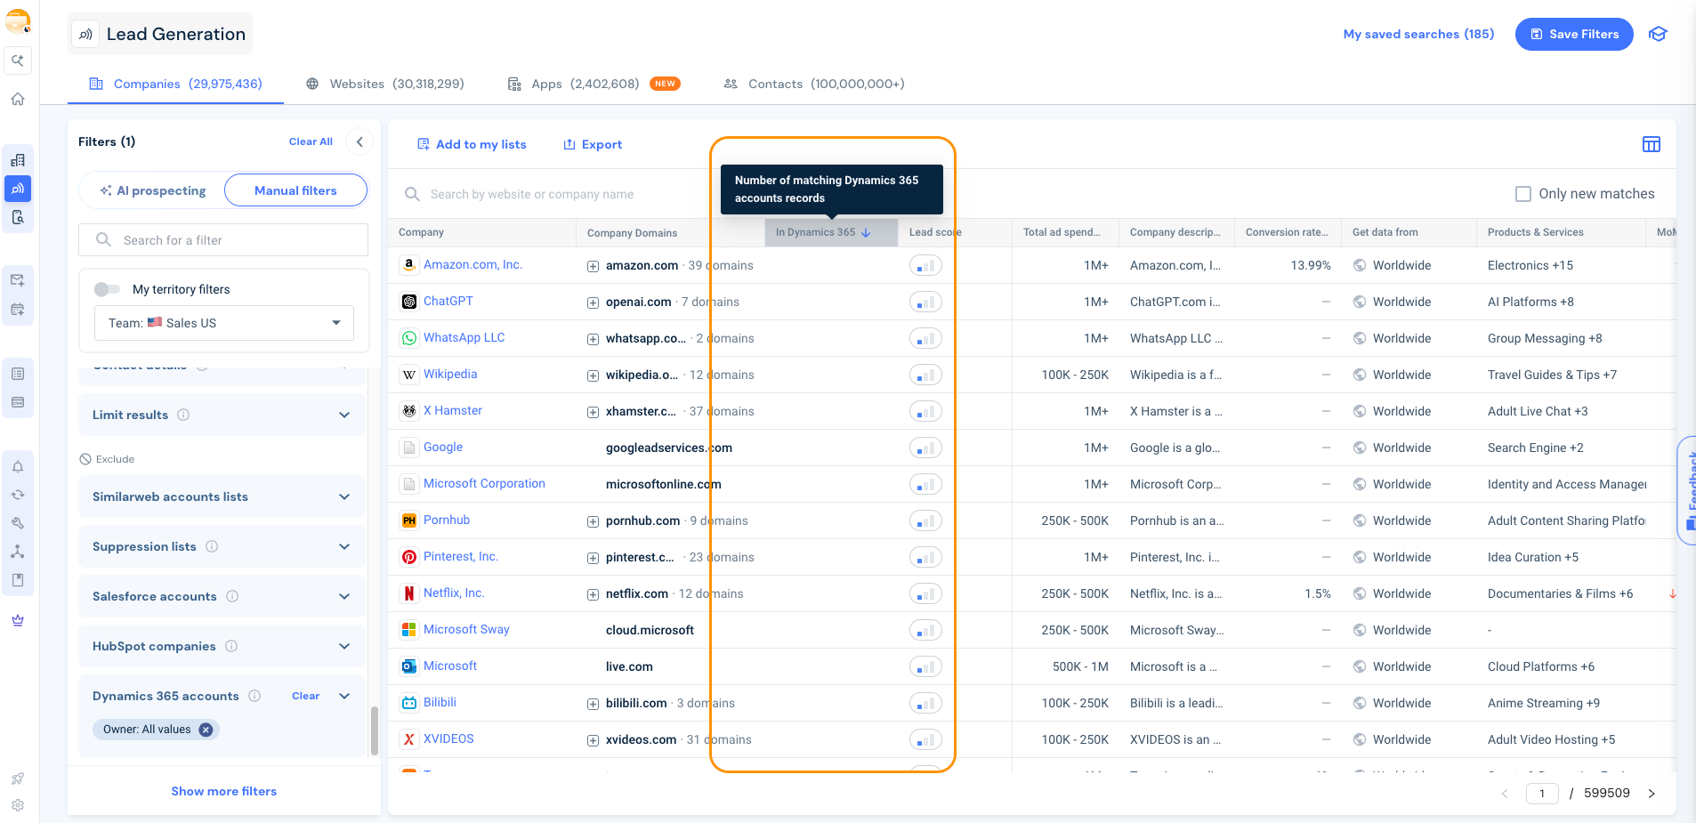The image size is (1696, 823).
Task: Open the list icon in the left sidebar
Action: [x=18, y=374]
